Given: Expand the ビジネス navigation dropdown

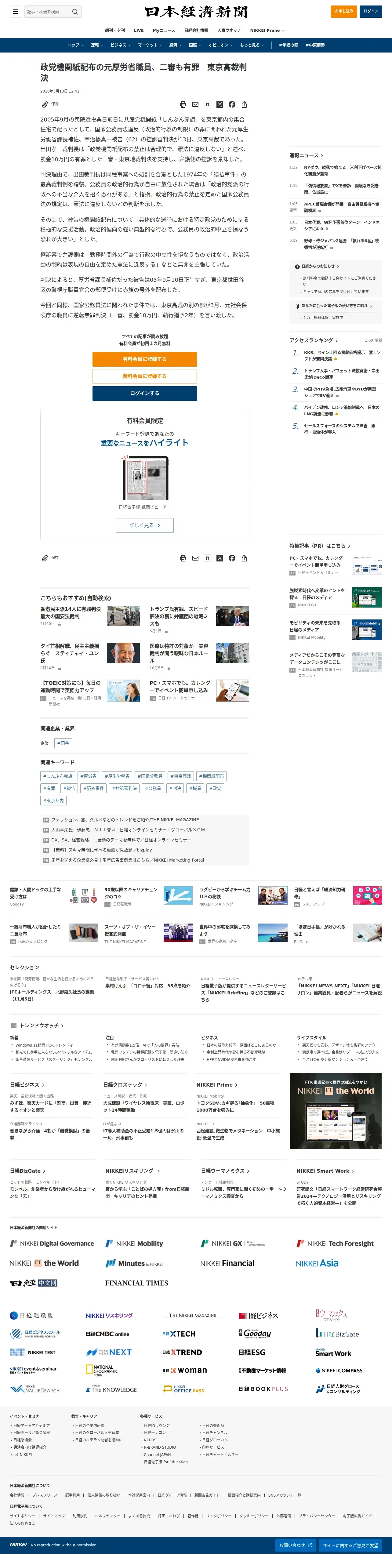Looking at the screenshot, I should click(120, 45).
